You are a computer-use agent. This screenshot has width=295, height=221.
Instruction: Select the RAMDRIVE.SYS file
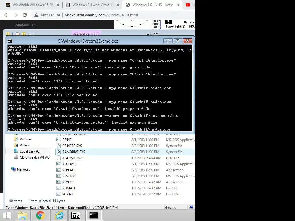pos(73,152)
